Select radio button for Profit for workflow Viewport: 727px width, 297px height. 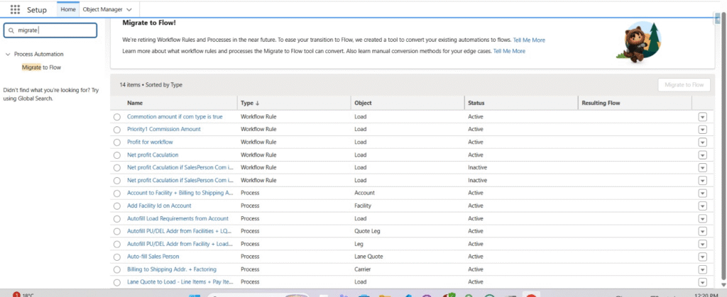[x=117, y=142]
